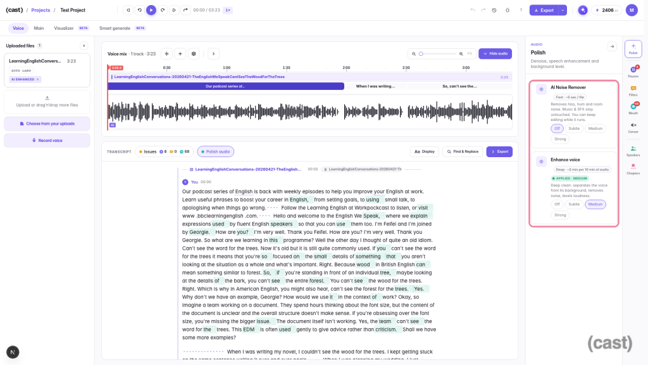Select the 'Our podcast series of...' segment
Screen dimensions: 648x365
226,86
